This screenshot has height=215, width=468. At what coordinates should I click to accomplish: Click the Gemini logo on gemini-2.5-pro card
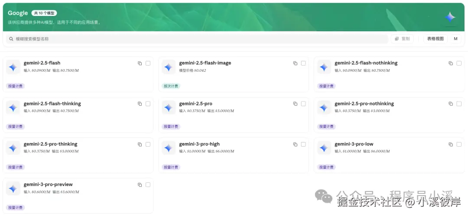pos(169,107)
